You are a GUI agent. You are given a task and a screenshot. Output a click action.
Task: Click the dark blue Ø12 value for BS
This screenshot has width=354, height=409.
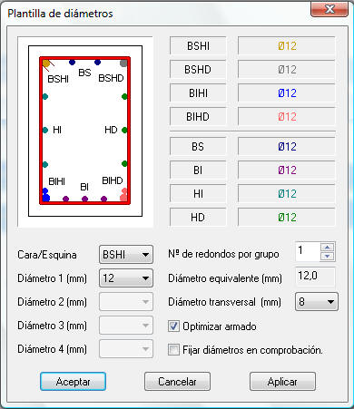[287, 147]
